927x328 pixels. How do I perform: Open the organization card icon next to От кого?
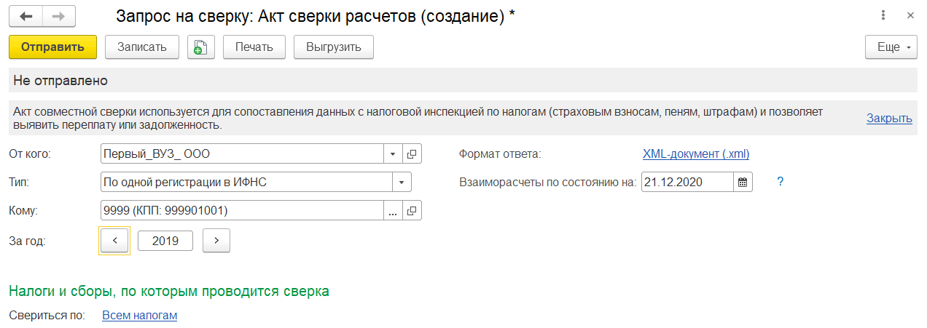coord(412,154)
